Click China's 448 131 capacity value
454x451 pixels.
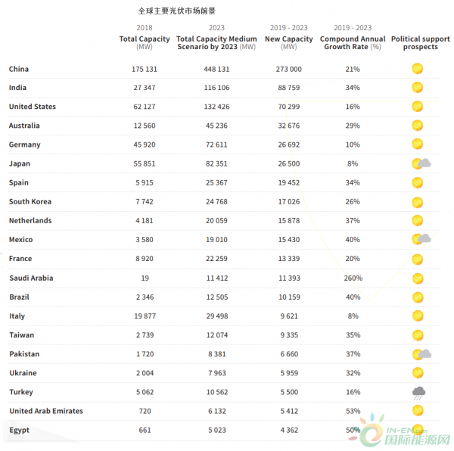(216, 69)
